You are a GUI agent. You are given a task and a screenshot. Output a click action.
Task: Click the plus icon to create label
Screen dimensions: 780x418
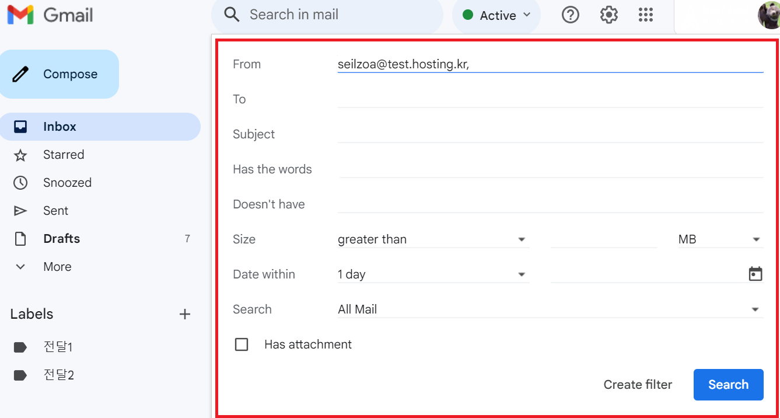click(185, 314)
